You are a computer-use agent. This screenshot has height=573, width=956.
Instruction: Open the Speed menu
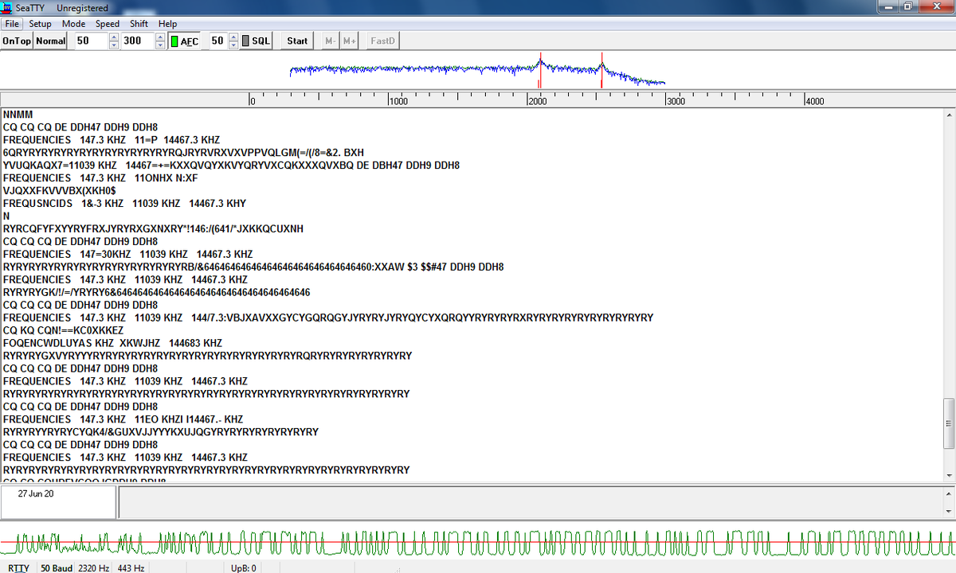(108, 24)
